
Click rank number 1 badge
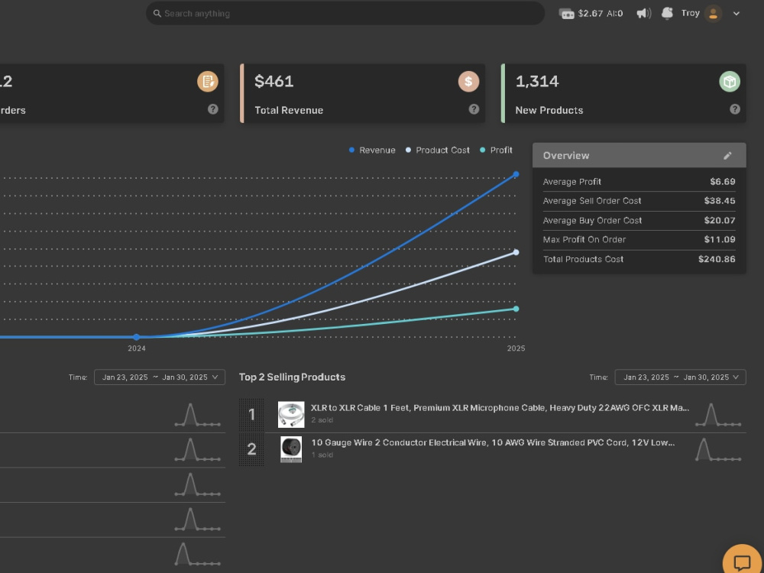(x=251, y=415)
